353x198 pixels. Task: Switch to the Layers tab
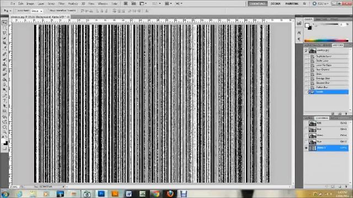(308, 118)
